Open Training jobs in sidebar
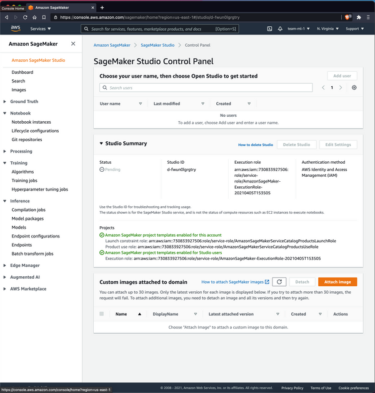375x393 pixels. click(x=24, y=180)
